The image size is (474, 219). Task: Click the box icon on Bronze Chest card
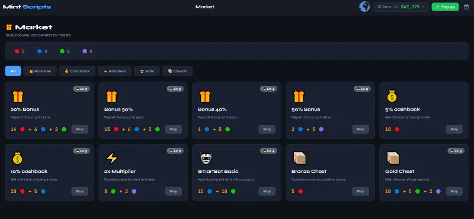(x=300, y=158)
